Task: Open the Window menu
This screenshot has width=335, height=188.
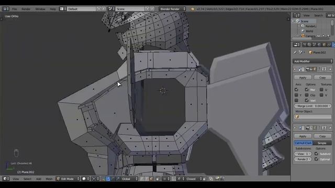Action: point(40,9)
